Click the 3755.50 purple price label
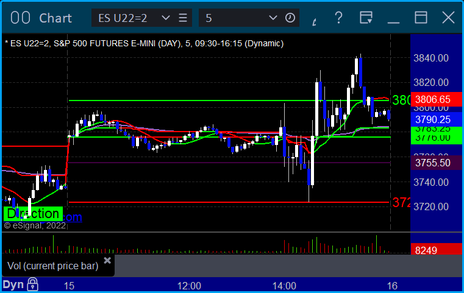 [x=436, y=163]
